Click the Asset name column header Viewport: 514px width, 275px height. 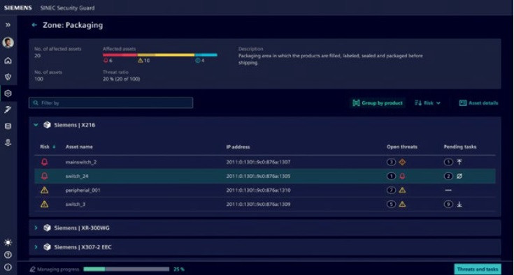tap(79, 147)
